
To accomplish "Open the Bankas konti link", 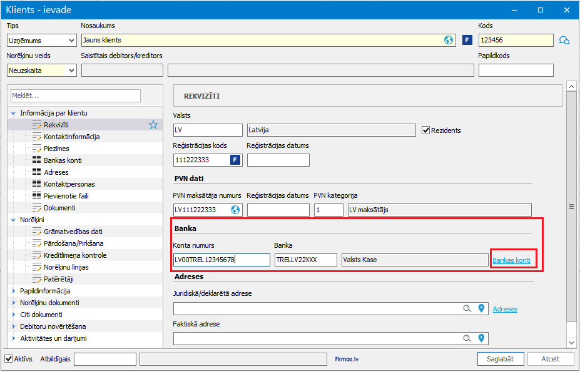I will [x=511, y=260].
